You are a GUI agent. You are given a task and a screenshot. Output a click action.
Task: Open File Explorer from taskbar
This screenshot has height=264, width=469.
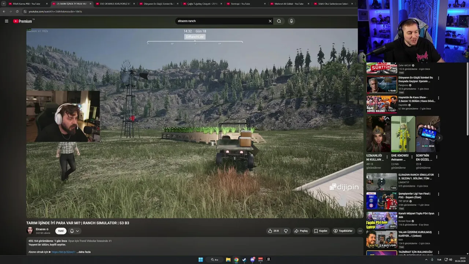click(228, 260)
